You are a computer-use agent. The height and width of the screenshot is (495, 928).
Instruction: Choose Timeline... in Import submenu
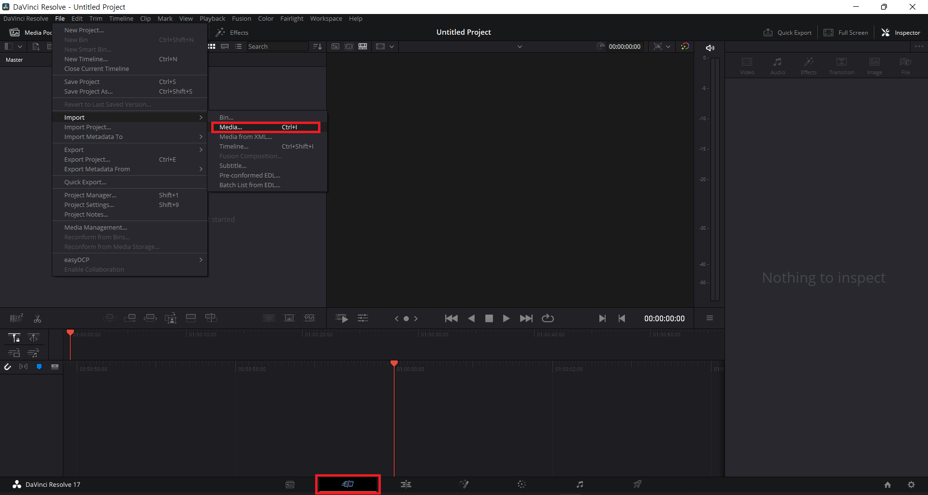coord(267,146)
